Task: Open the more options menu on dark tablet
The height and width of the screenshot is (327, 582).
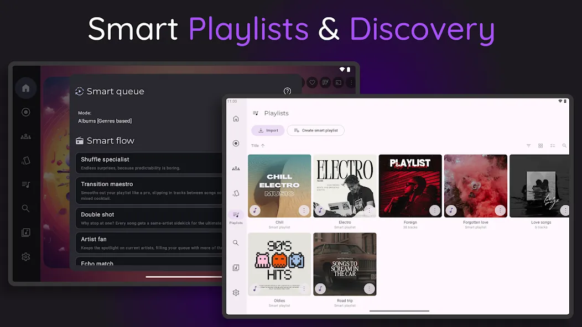Action: coord(351,83)
